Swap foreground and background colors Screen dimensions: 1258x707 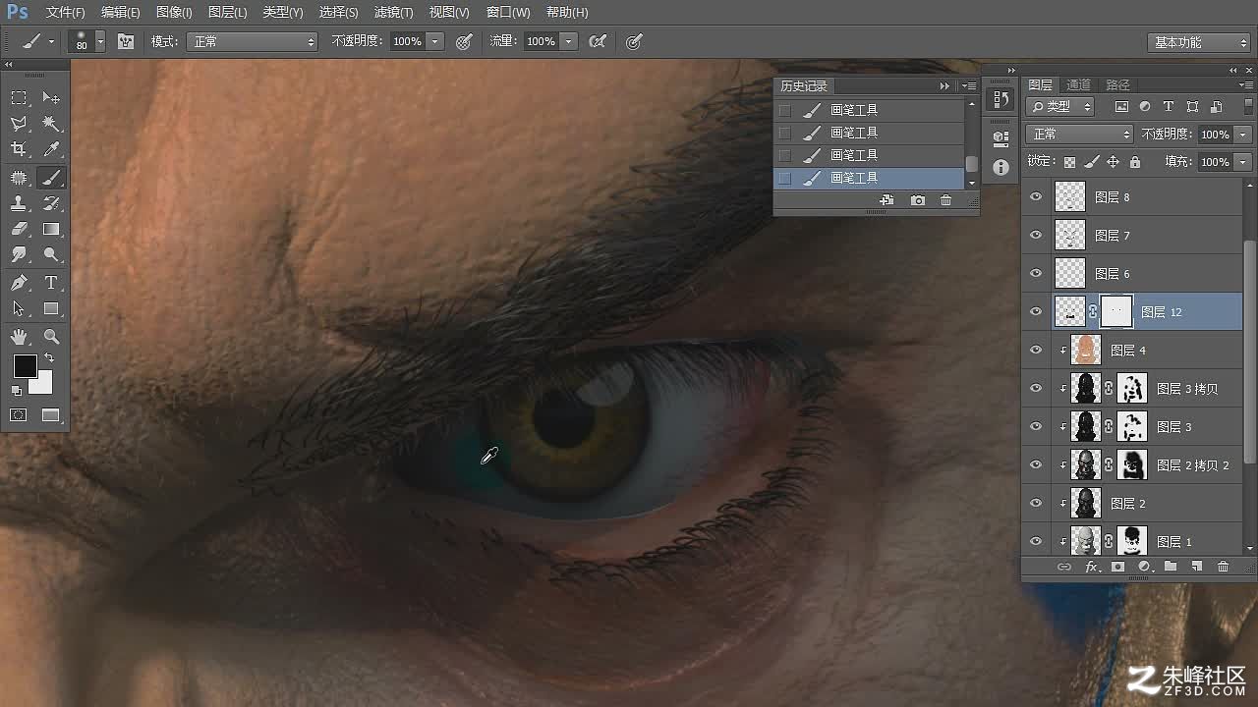click(49, 358)
